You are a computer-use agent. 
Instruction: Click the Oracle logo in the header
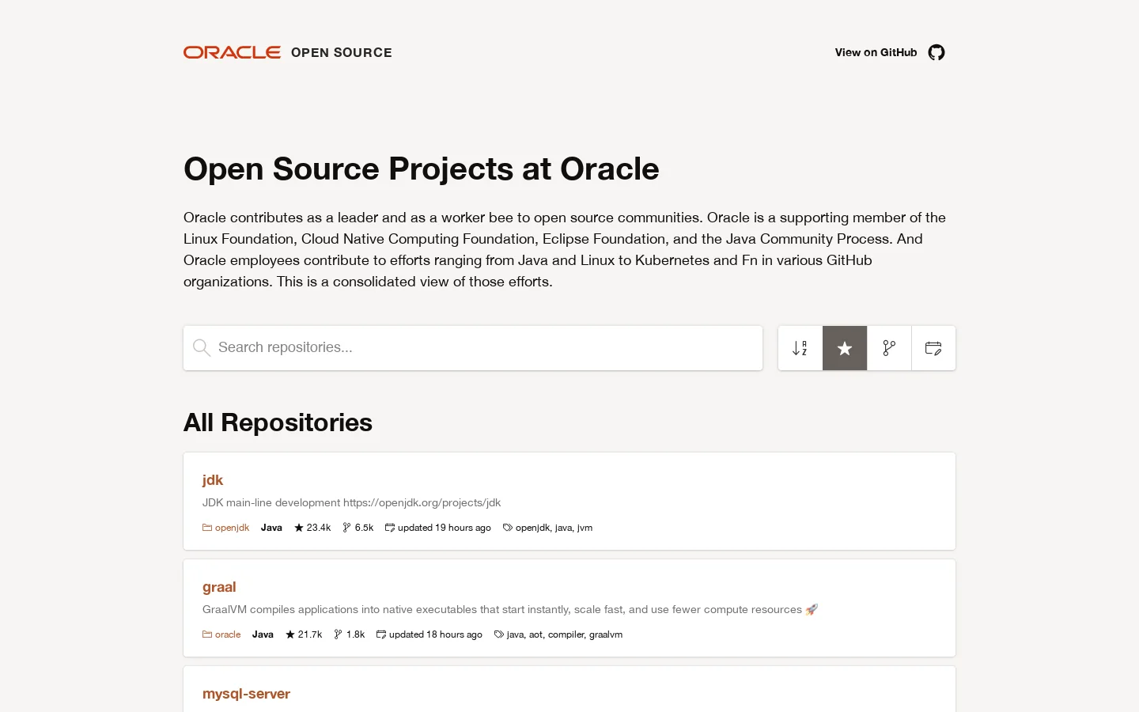[x=232, y=52]
